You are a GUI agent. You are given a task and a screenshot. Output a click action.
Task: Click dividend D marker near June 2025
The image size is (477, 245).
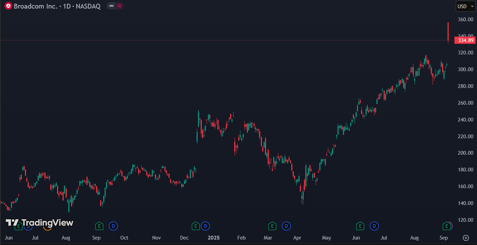374,226
